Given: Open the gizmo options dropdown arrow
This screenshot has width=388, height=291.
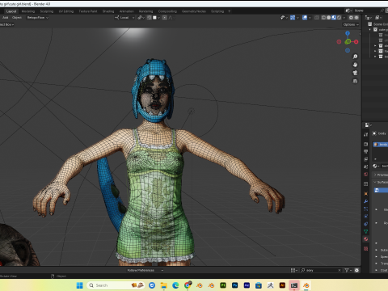Looking at the screenshot, I should click(x=297, y=18).
